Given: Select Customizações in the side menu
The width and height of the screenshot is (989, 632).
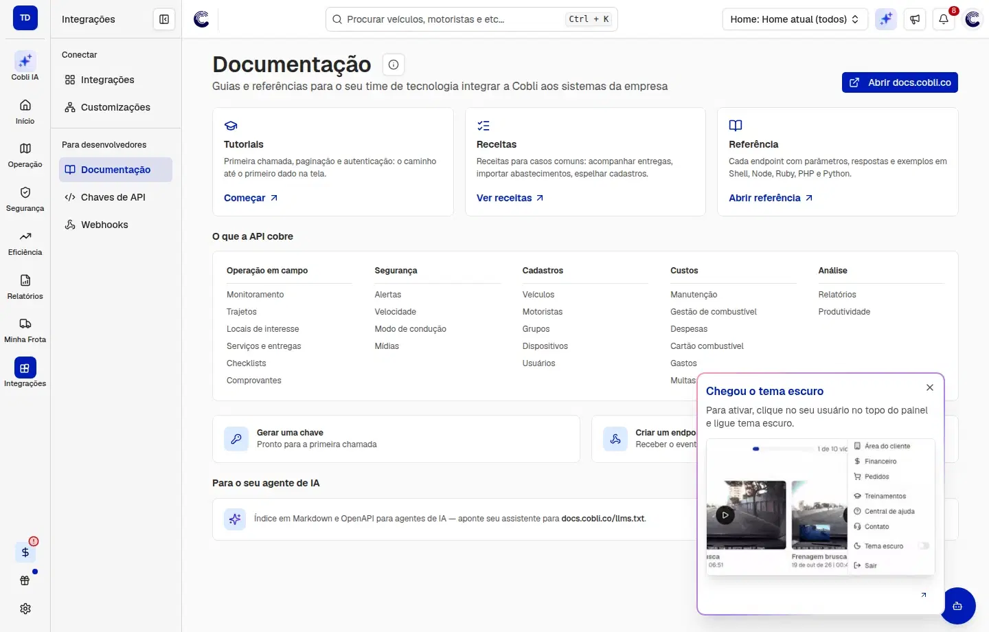Looking at the screenshot, I should 115,107.
